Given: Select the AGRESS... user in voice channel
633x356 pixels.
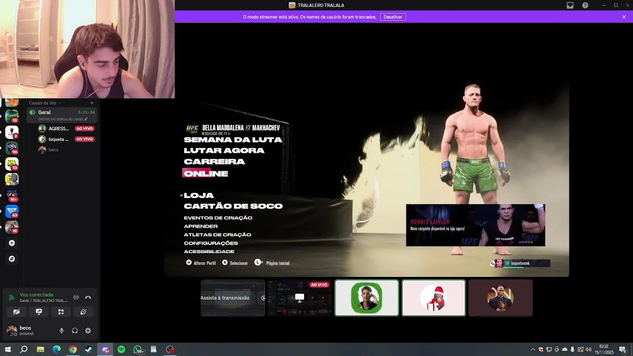Looking at the screenshot, I should tap(67, 129).
